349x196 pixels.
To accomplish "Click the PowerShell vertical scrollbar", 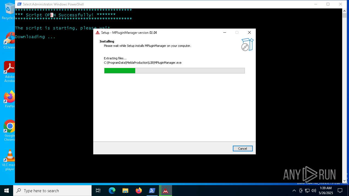I will pos(344,95).
